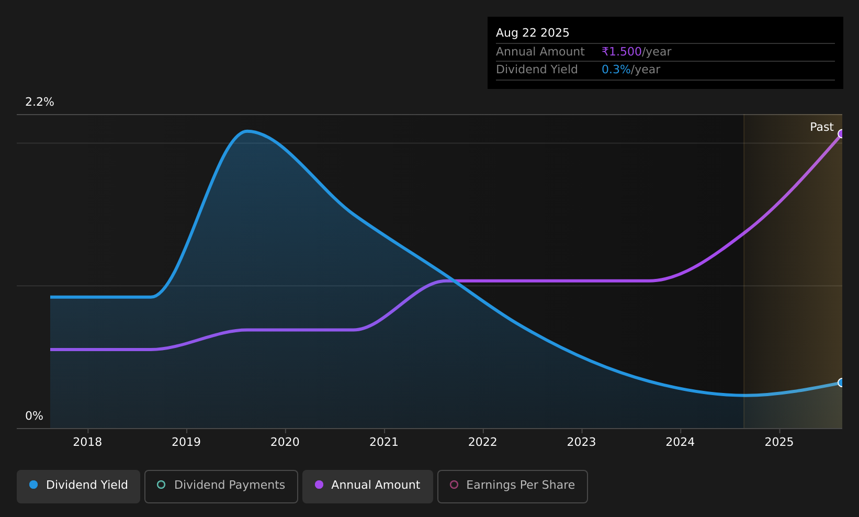This screenshot has height=517, width=859.
Task: Click the 2022 x-axis label
Action: (483, 442)
